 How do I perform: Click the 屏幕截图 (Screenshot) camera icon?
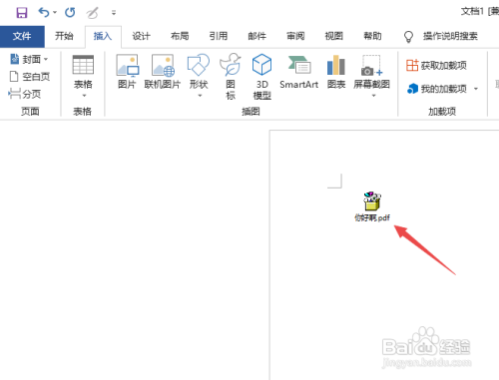coord(371,66)
